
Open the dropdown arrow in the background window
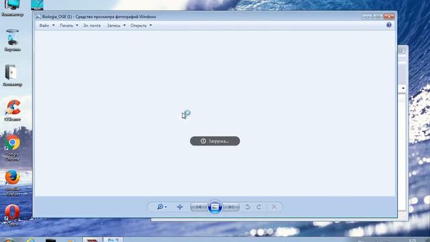click(x=403, y=88)
